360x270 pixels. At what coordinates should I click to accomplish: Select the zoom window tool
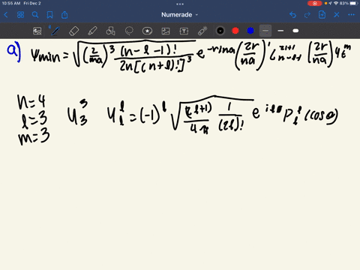pyautogui.click(x=37, y=31)
